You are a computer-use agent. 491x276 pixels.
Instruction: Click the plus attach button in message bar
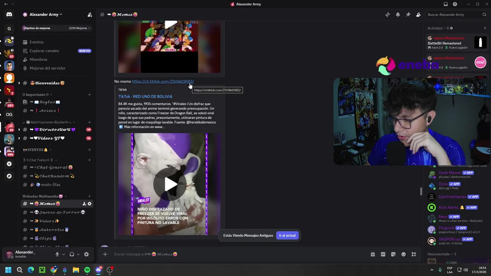pyautogui.click(x=105, y=254)
